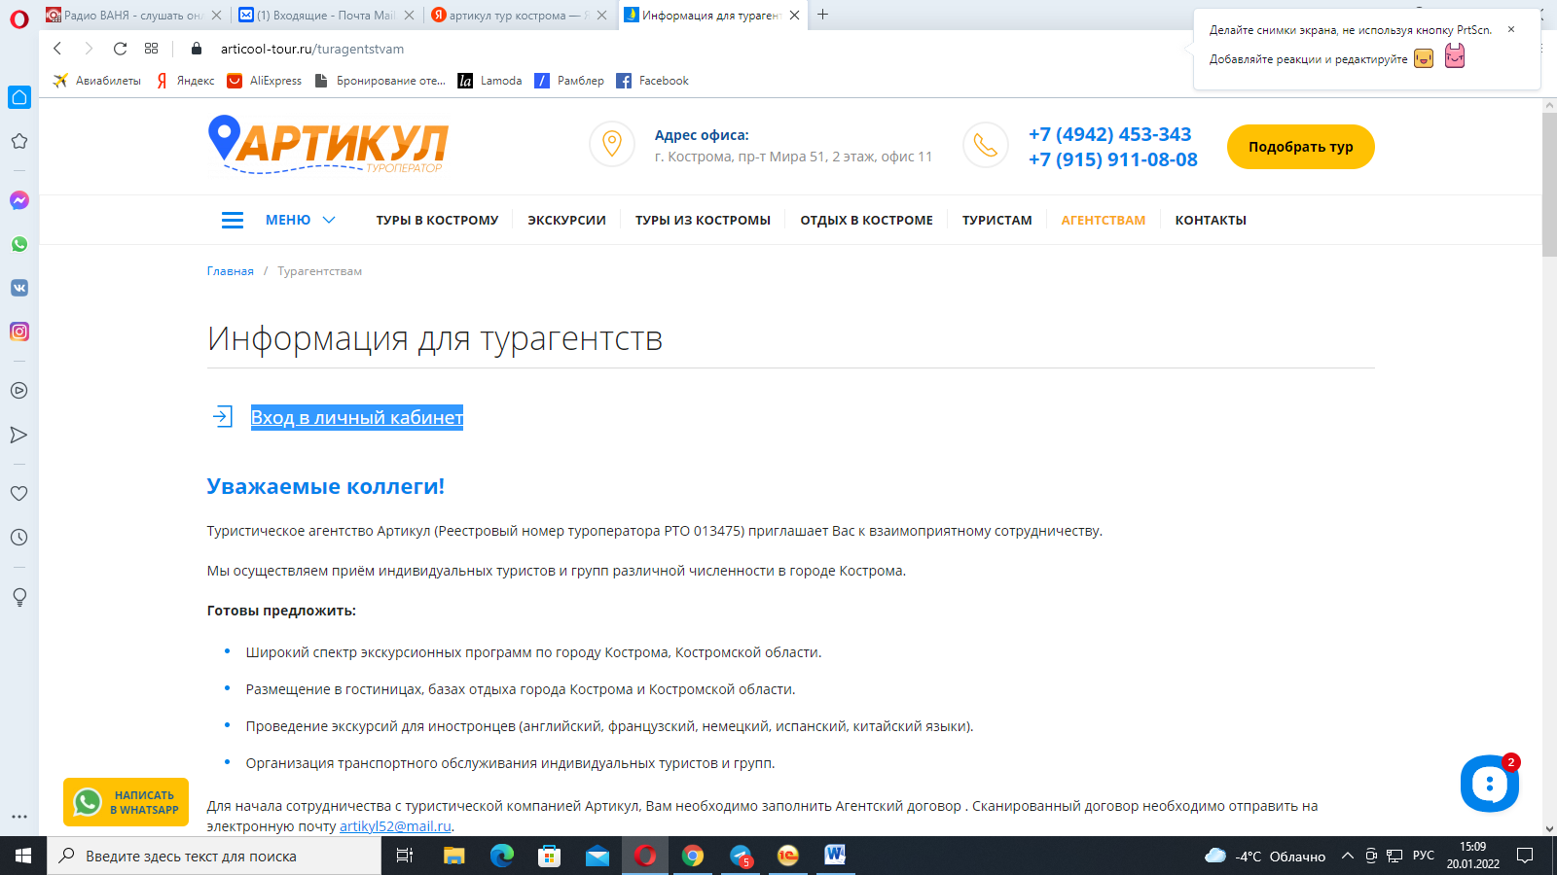
Task: Click phone number +7 (915) 911-08-08
Action: [1113, 159]
